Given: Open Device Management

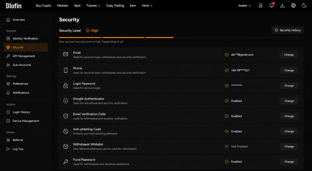Looking at the screenshot, I should coord(26,121).
